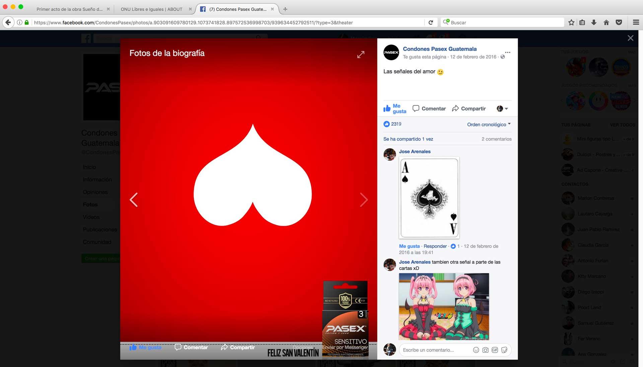The height and width of the screenshot is (367, 643).
Task: Attach a photo to the comment
Action: [485, 350]
